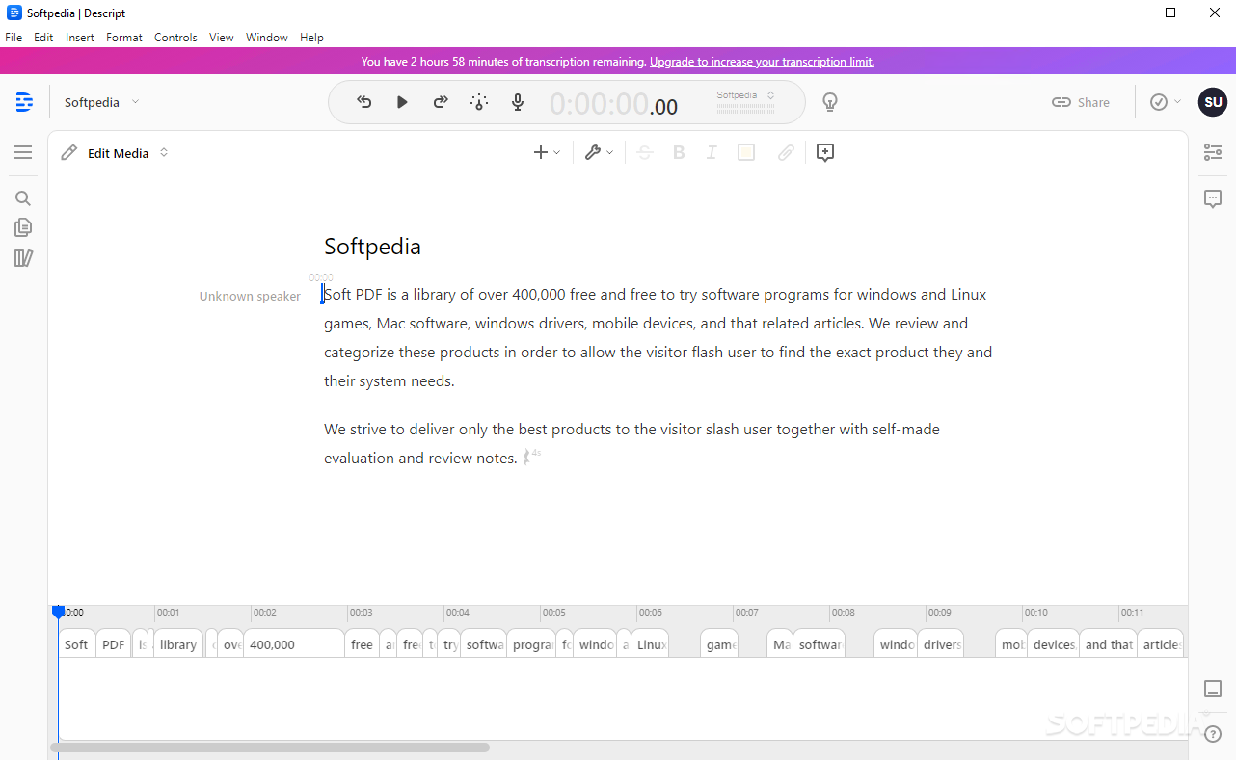Open the Controls menu
Image resolution: width=1236 pixels, height=760 pixels.
click(175, 38)
